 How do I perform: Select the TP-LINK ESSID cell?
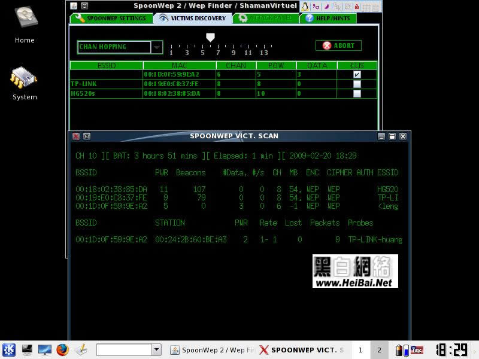point(107,84)
